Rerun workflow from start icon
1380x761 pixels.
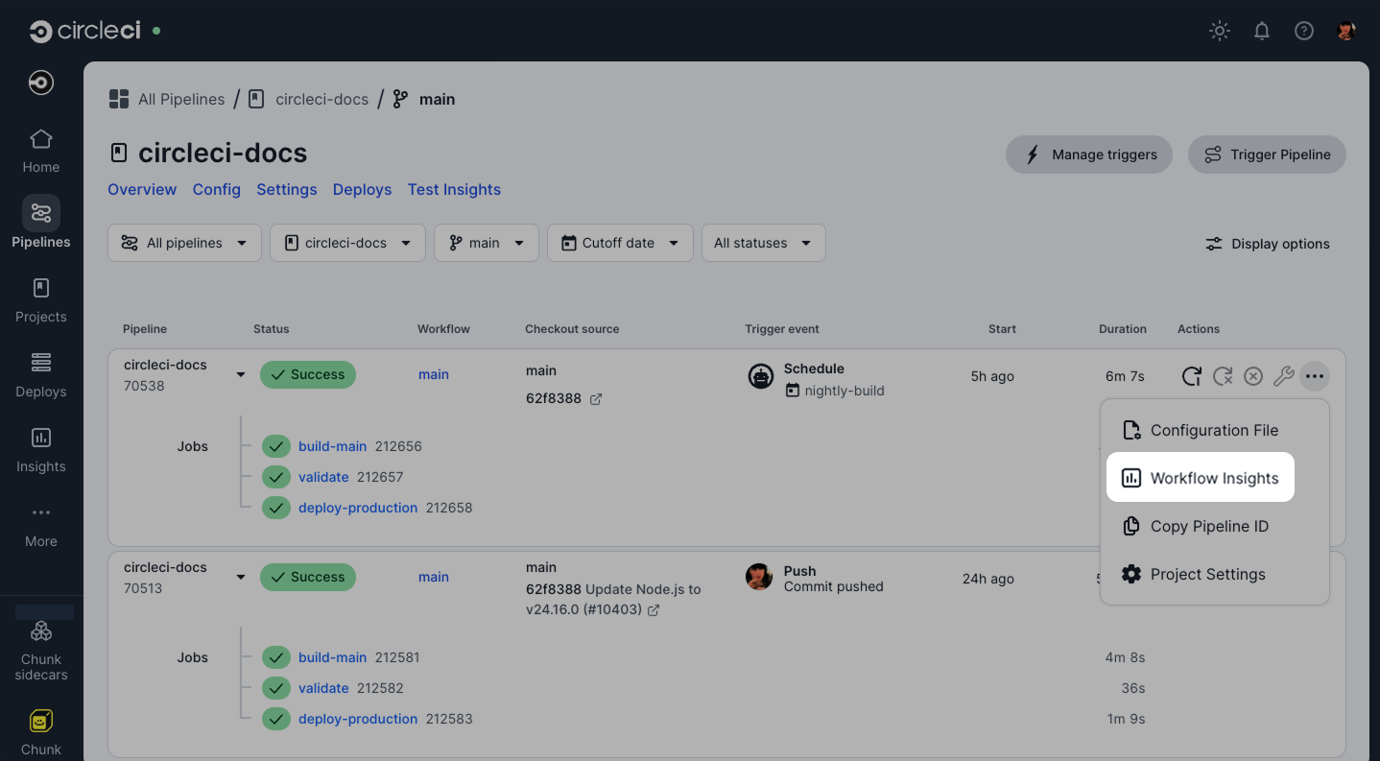[1191, 376]
